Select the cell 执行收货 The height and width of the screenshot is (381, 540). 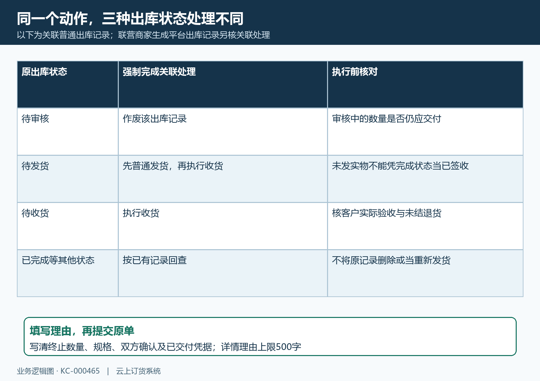tap(223, 226)
